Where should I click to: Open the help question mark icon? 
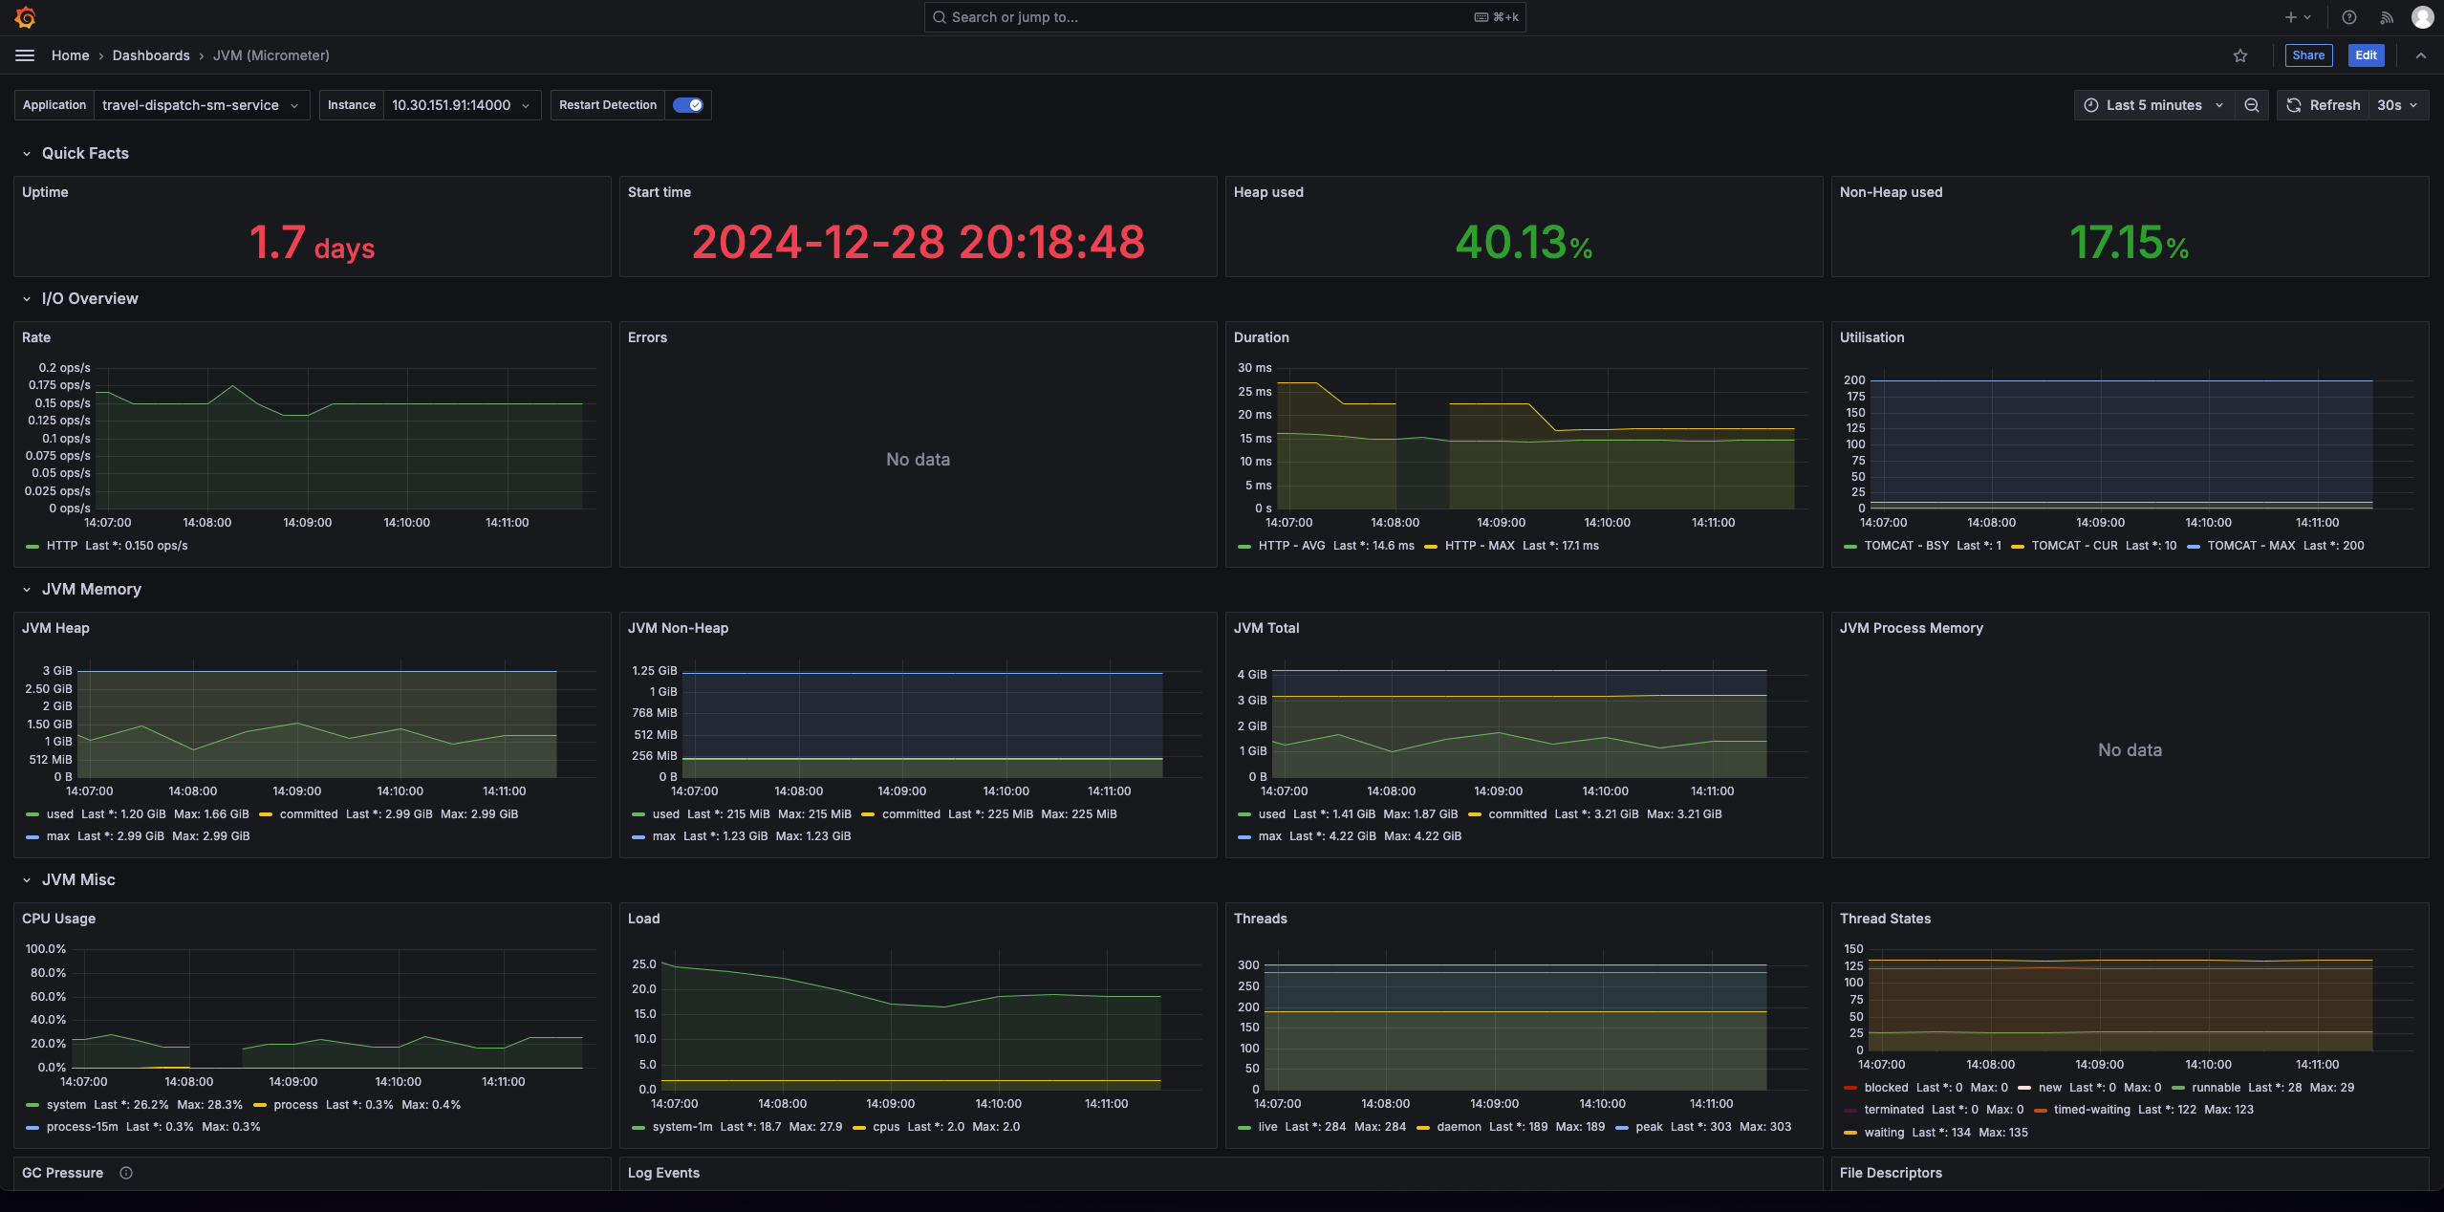[2348, 17]
